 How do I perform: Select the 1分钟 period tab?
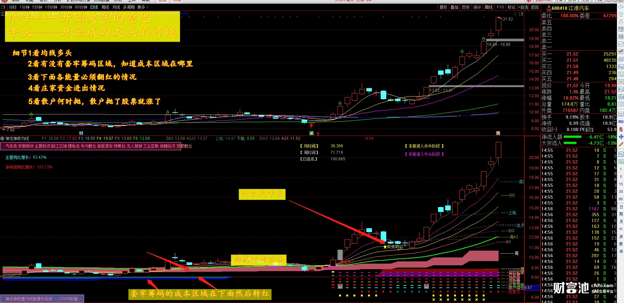[x=24, y=7]
